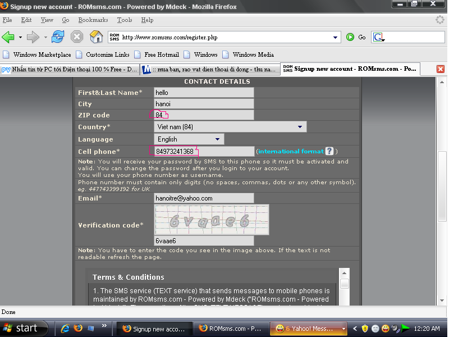The image size is (449, 337).
Task: Click the taskbar clock showing 12:20 AM
Action: 427,329
